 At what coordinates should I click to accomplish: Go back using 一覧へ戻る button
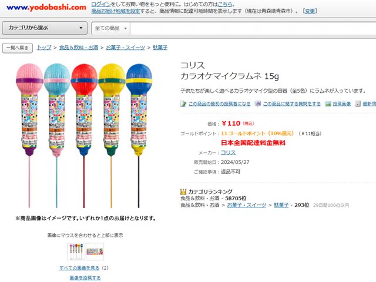[x=18, y=48]
